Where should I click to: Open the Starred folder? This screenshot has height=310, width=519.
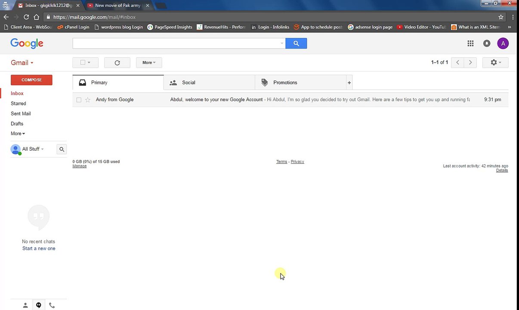coord(19,103)
